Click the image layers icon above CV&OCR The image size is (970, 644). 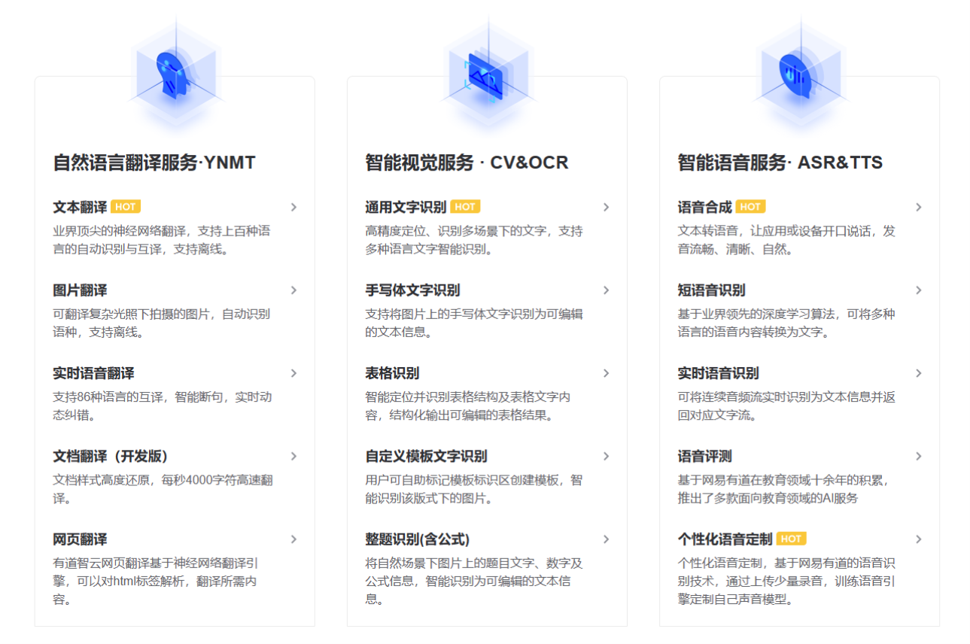[487, 76]
